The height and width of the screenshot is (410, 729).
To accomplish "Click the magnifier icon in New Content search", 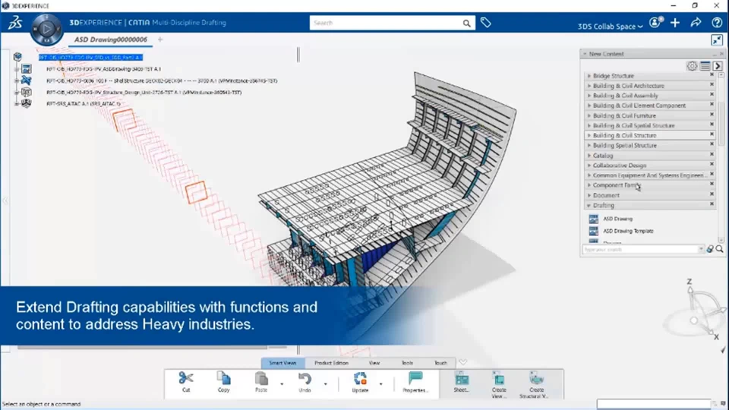I will 720,249.
